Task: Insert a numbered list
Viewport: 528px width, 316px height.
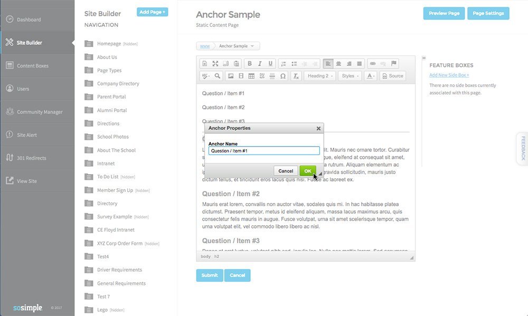Action: [x=284, y=64]
